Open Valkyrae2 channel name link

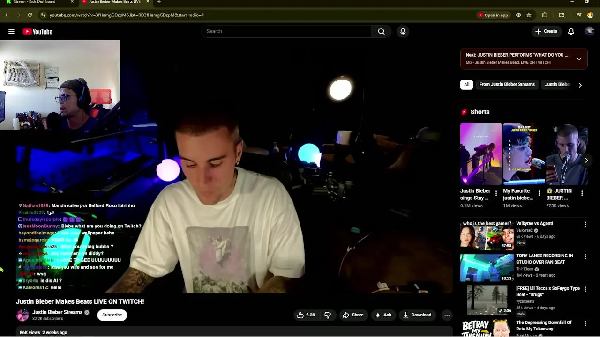(525, 230)
